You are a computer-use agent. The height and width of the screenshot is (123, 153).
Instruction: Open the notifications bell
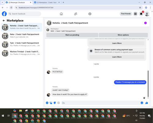coord(141,14)
